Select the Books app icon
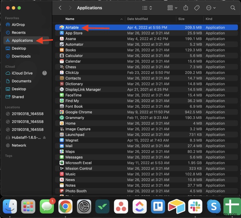Viewport: 241px width, 218px height. [x=62, y=50]
